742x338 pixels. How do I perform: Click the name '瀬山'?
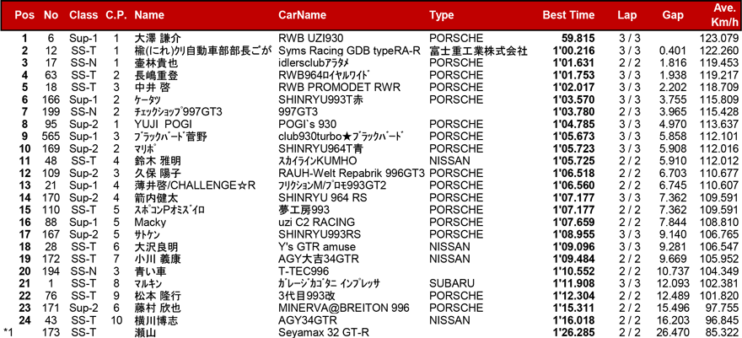tap(146, 333)
